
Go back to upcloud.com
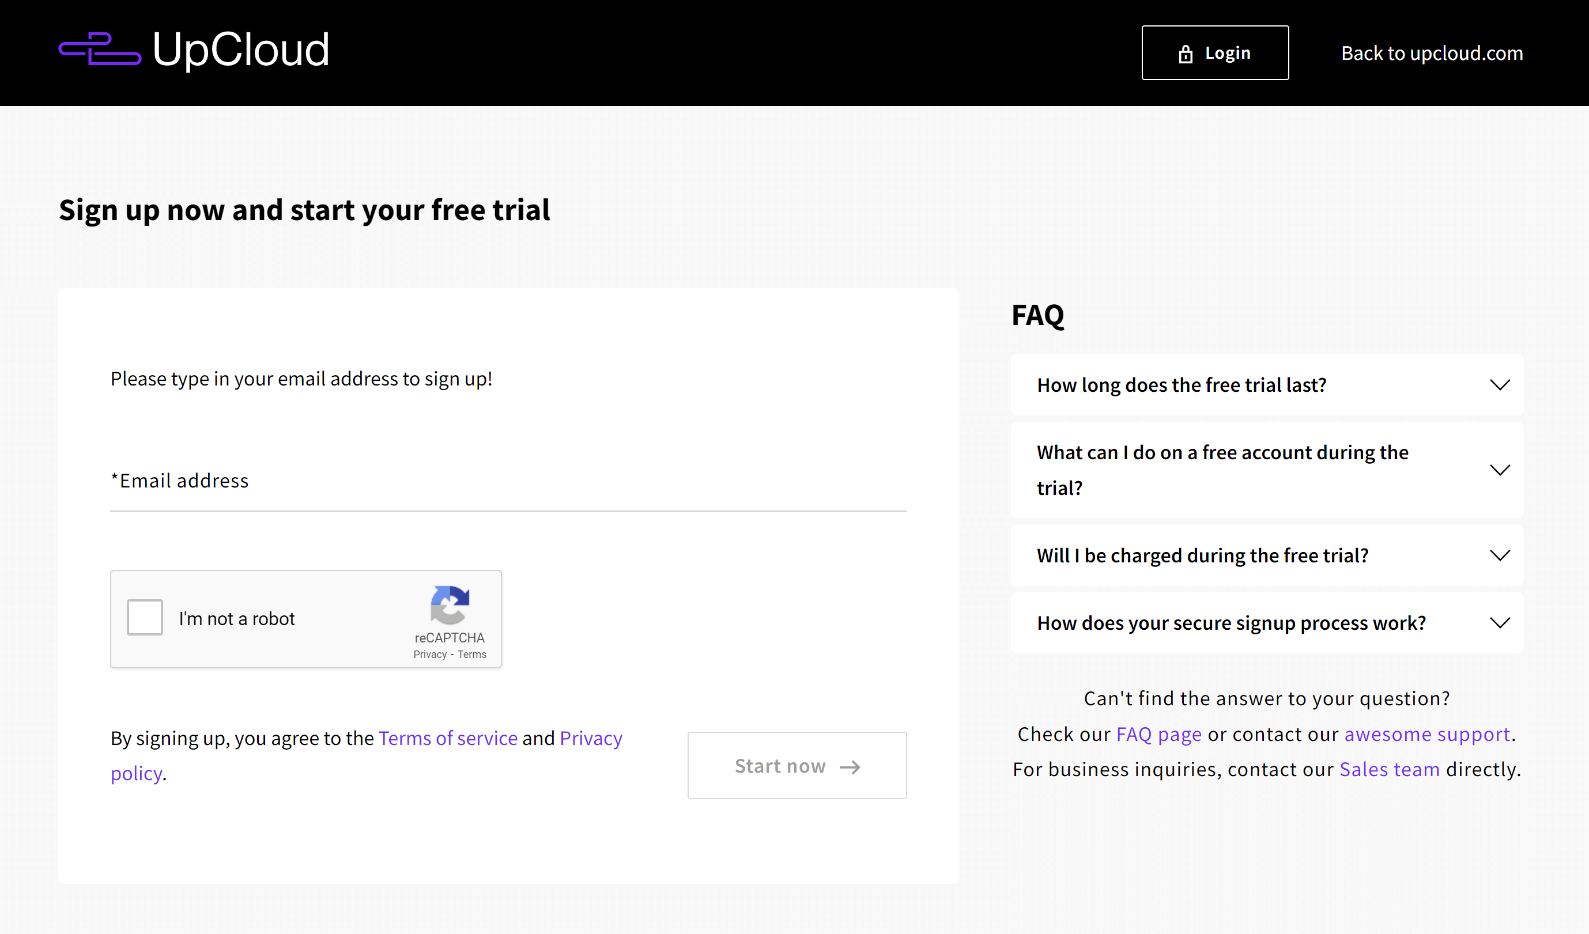tap(1432, 53)
